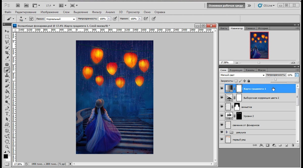
Task: Open the Фильтр menu
Action: coord(97,12)
